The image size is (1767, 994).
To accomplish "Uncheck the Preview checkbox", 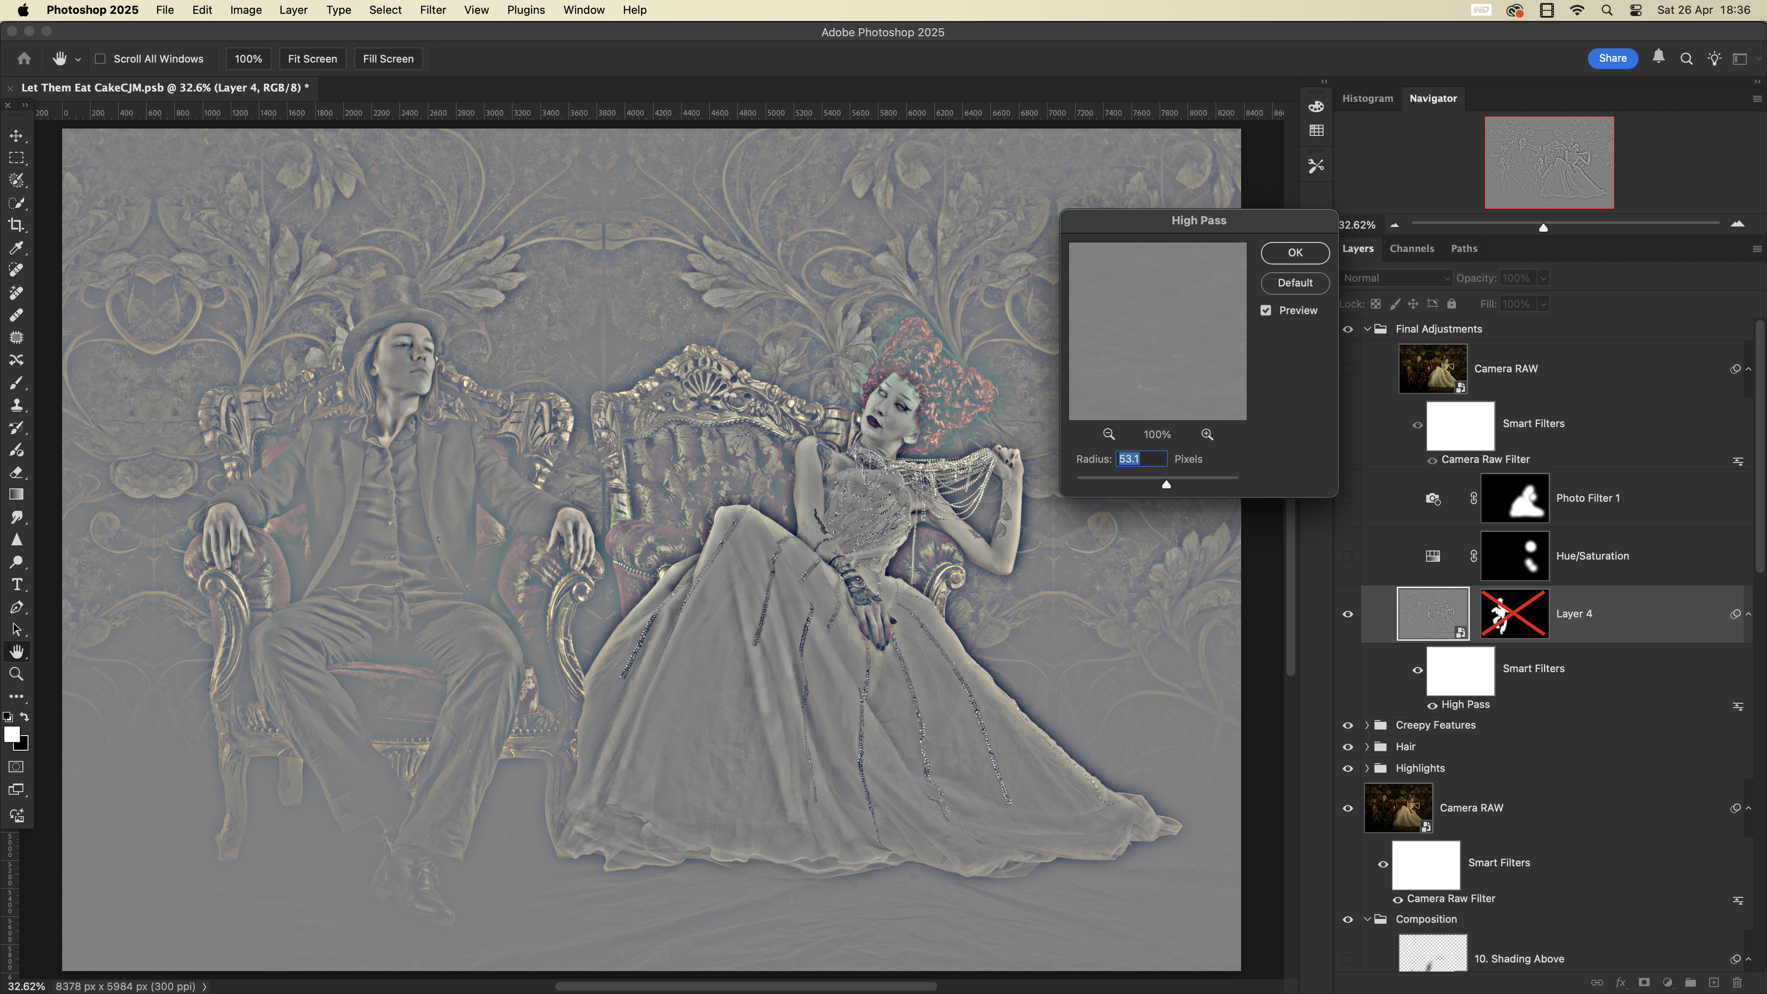I will [1266, 310].
